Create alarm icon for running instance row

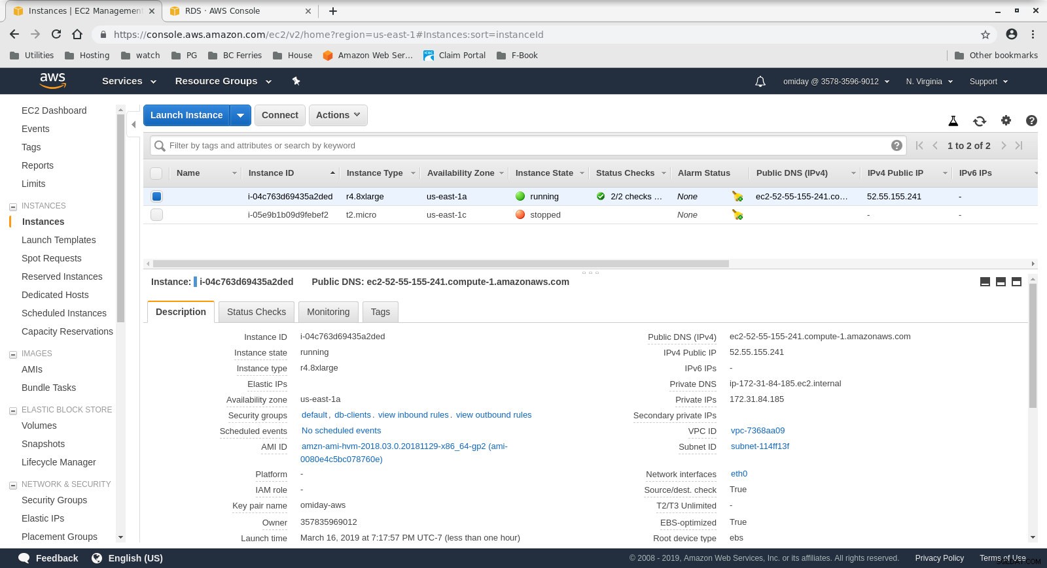tap(737, 196)
